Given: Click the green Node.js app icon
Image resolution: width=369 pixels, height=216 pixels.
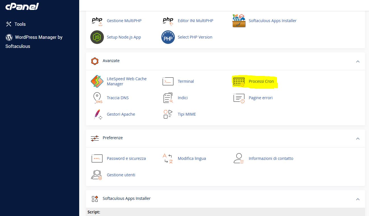Looking at the screenshot, I should tap(97, 37).
